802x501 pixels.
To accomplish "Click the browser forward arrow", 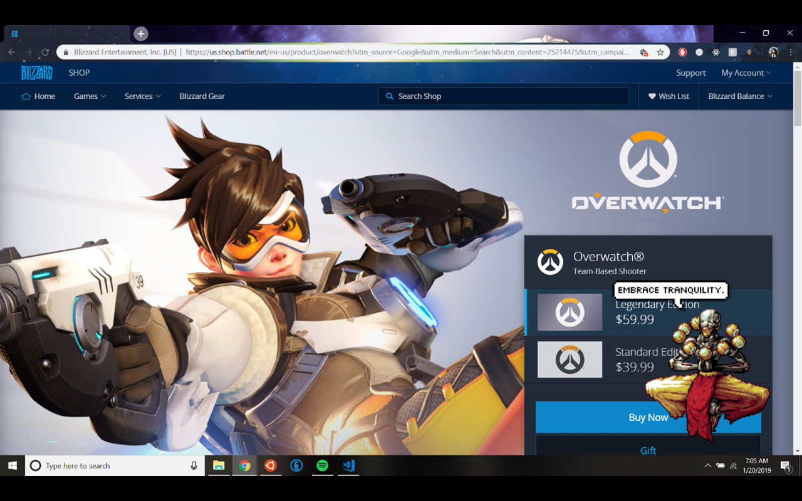I will click(x=28, y=53).
